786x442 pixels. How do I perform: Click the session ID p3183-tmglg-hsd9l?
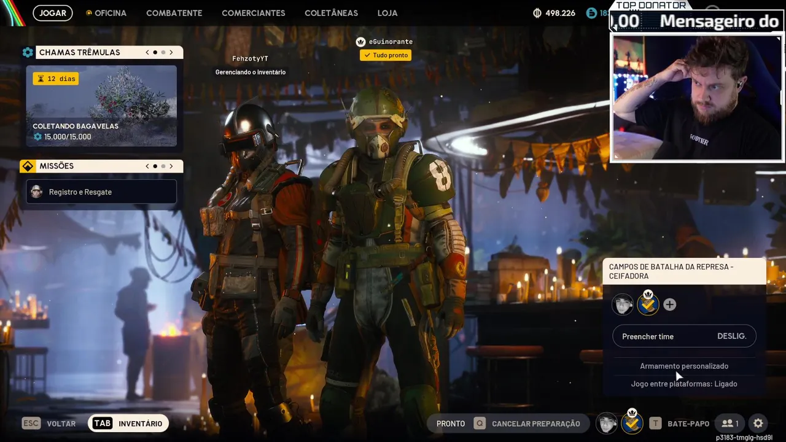[744, 438]
